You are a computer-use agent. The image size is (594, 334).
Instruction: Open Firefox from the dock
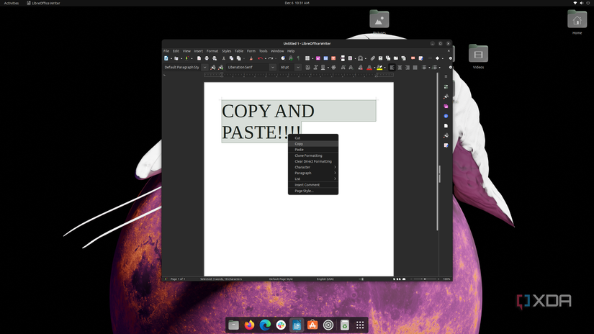(x=249, y=325)
